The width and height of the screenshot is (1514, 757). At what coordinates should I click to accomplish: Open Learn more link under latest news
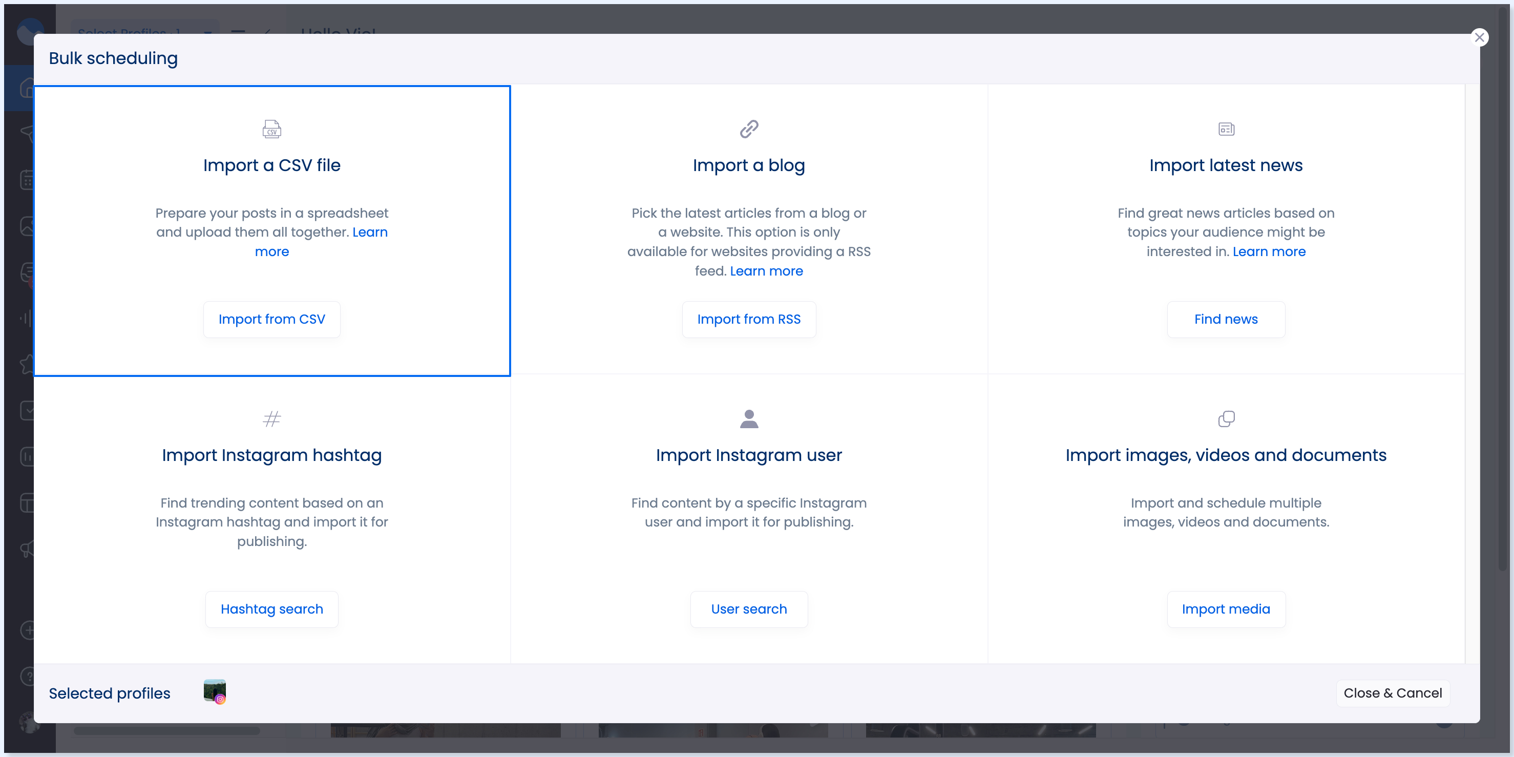(1269, 251)
